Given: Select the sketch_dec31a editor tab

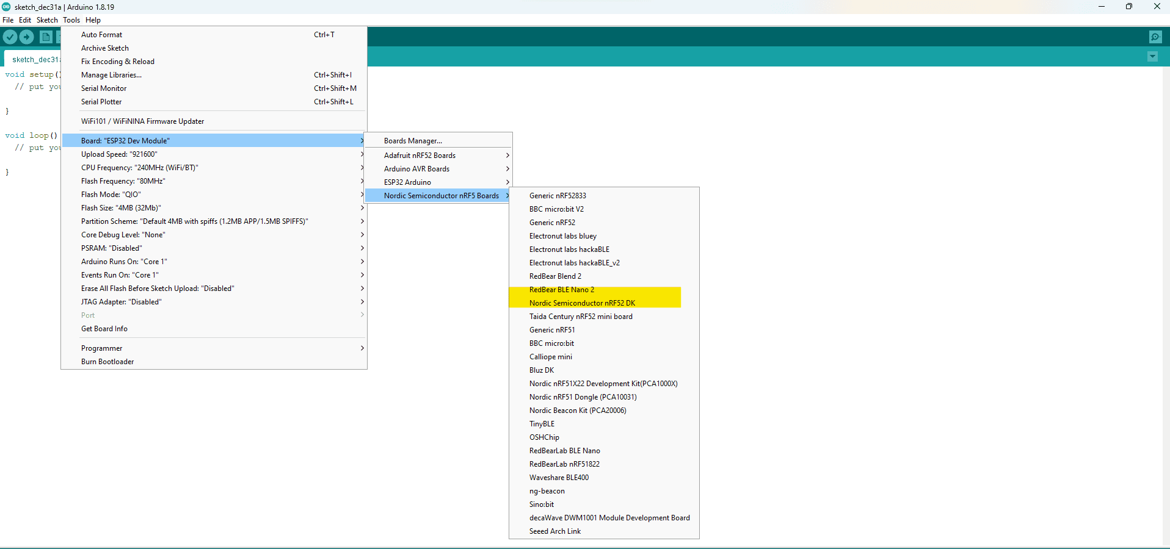Looking at the screenshot, I should coord(34,59).
